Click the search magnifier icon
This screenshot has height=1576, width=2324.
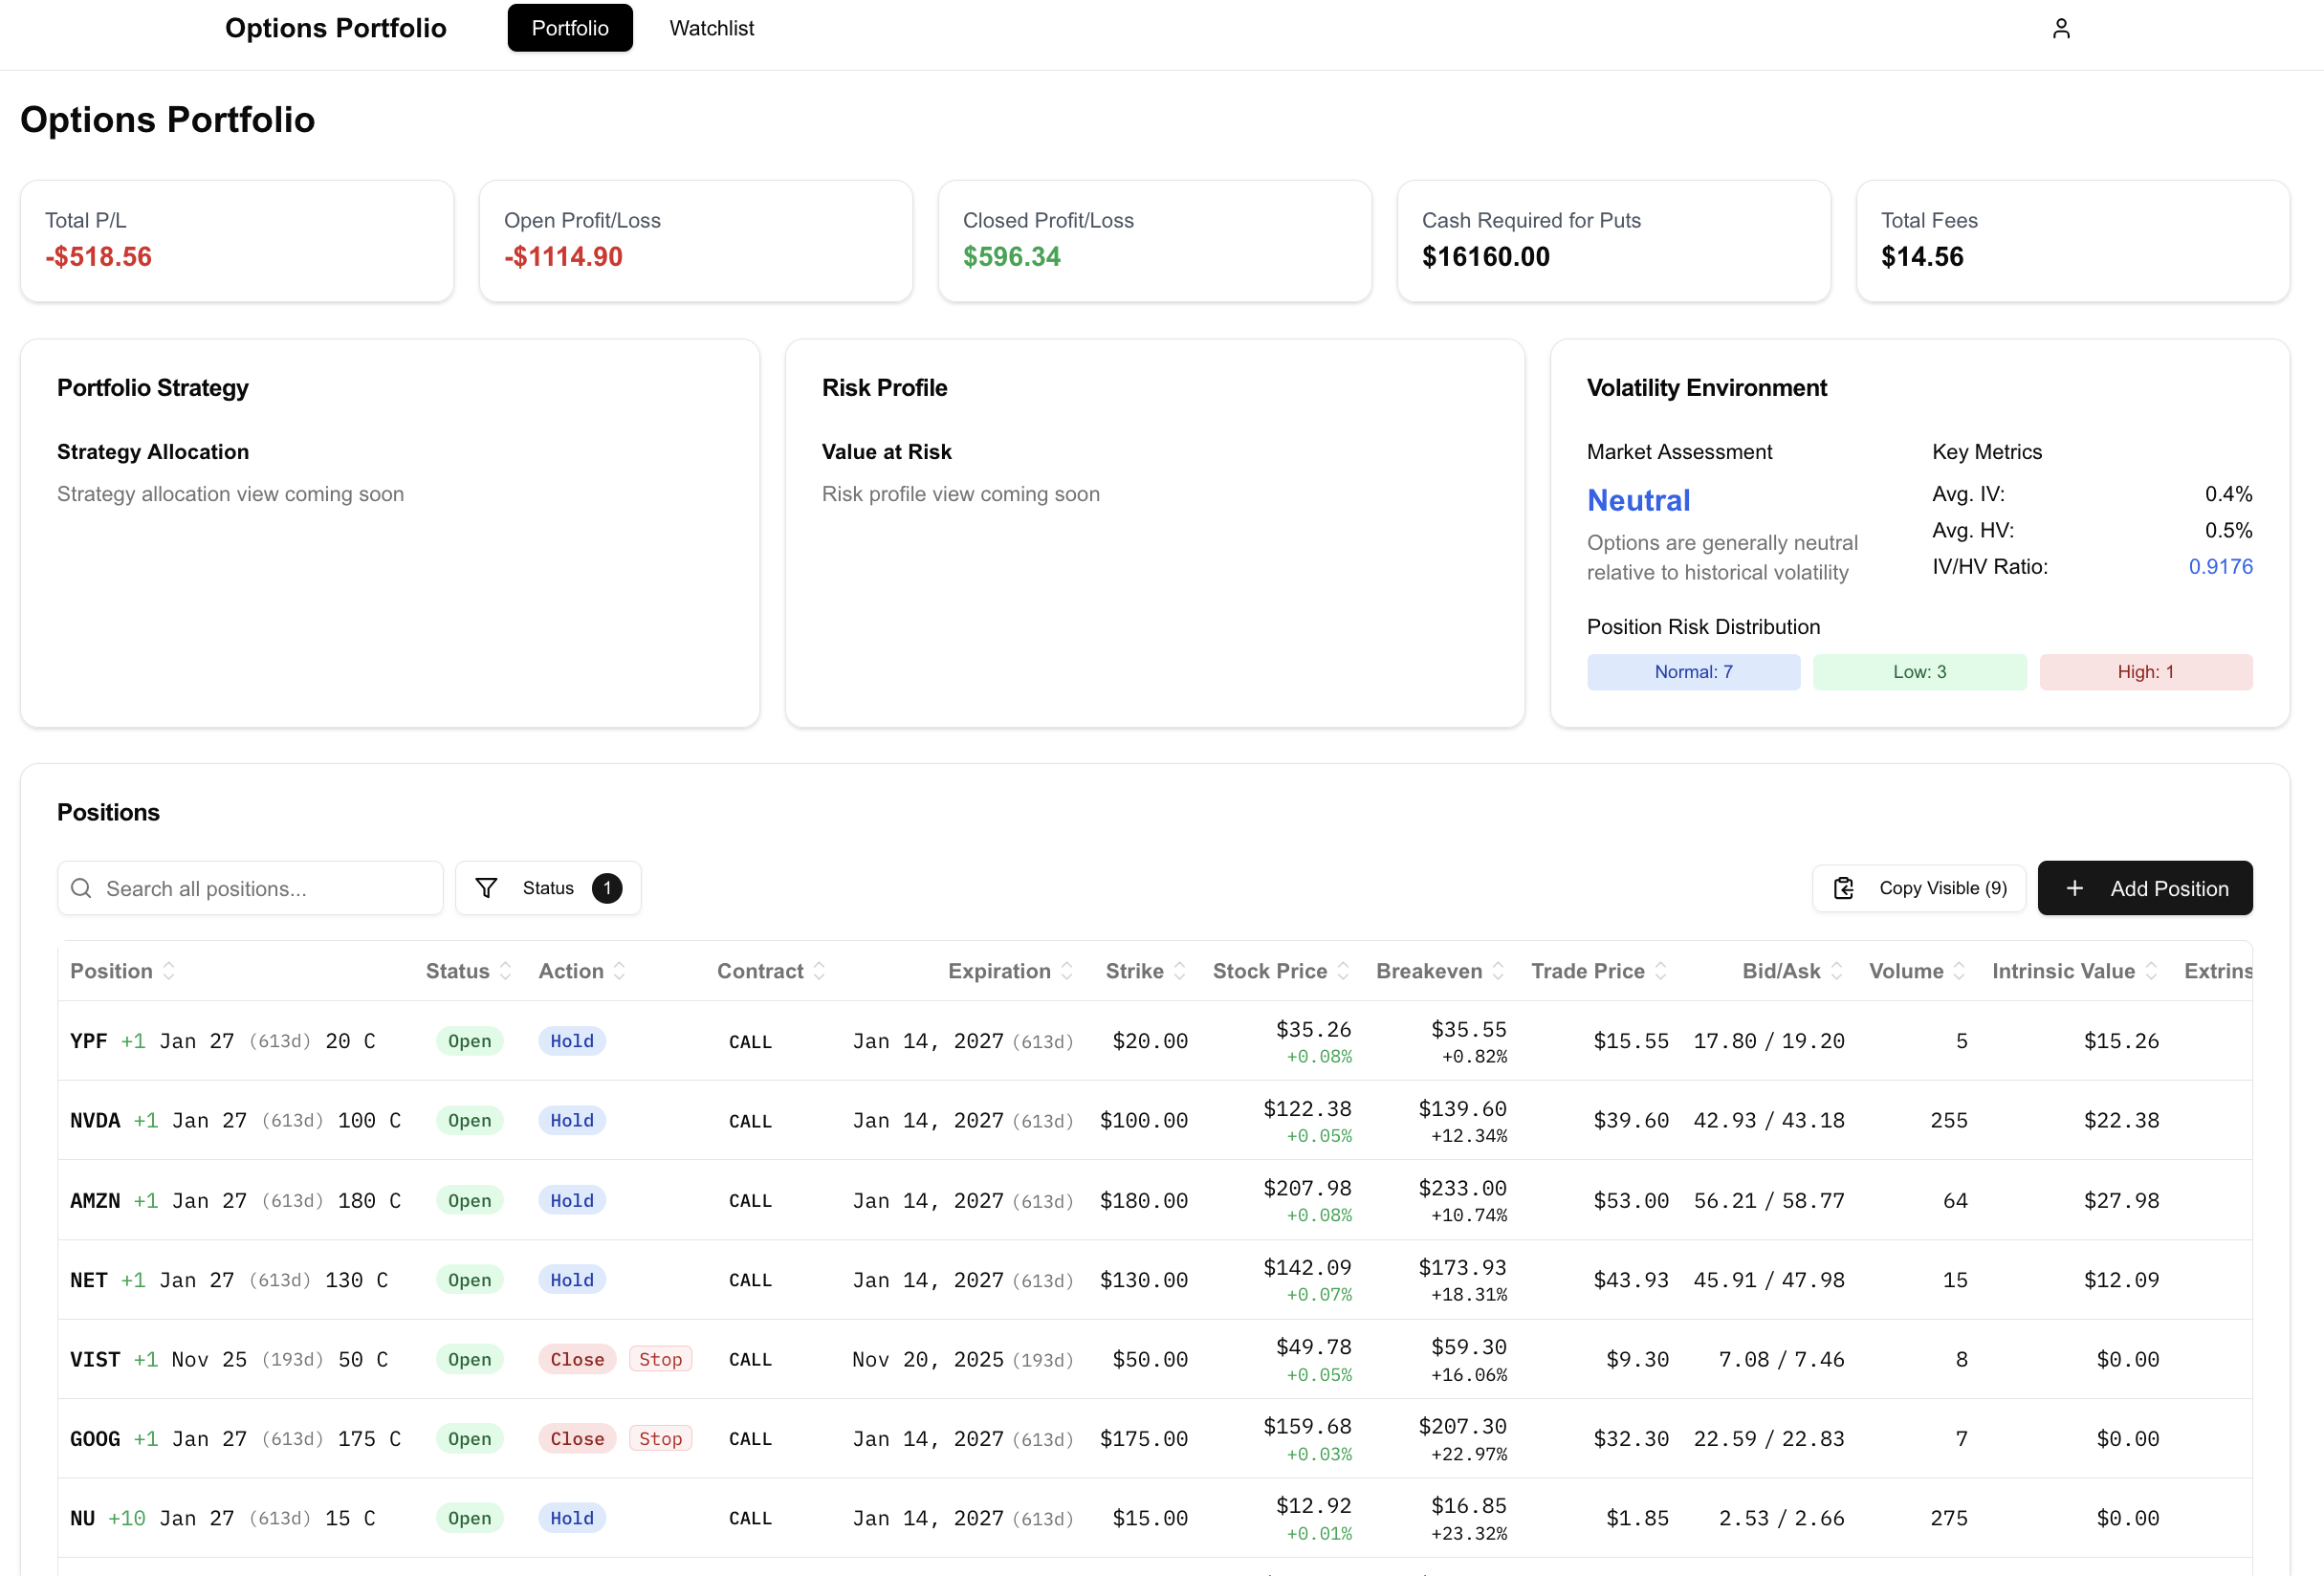pos(82,888)
